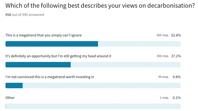
Task: Select "megatrend that you simply can't ignore" label
Action: [x=44, y=35]
